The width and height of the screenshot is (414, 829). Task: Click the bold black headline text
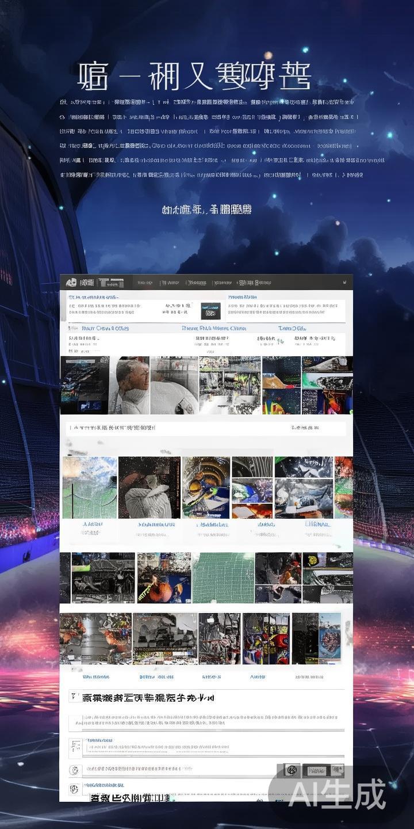tap(148, 698)
